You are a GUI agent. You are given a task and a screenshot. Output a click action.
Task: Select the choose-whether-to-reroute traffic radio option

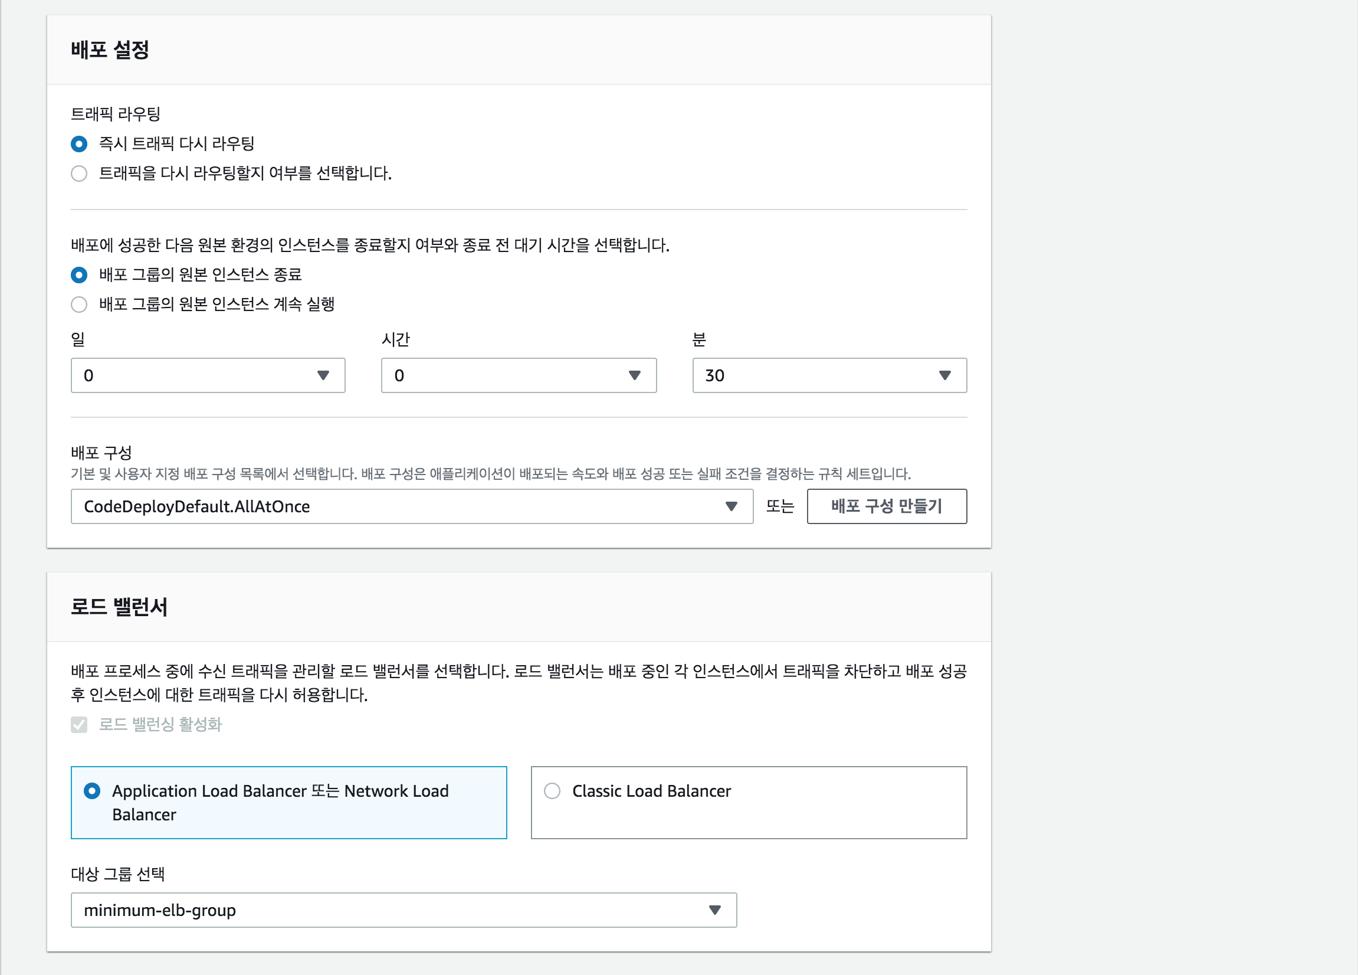point(79,174)
